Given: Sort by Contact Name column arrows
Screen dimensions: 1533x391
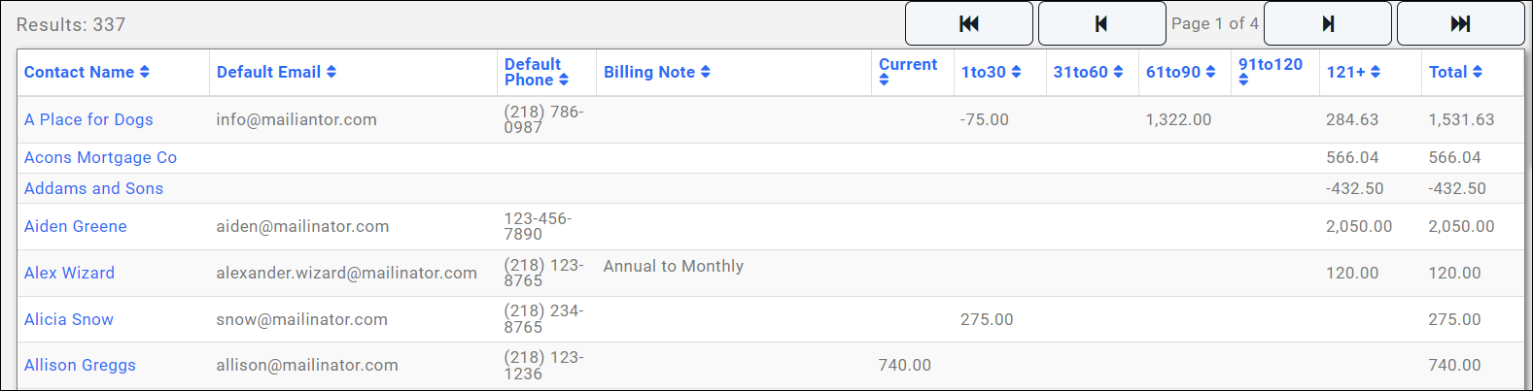Looking at the screenshot, I should (x=145, y=72).
